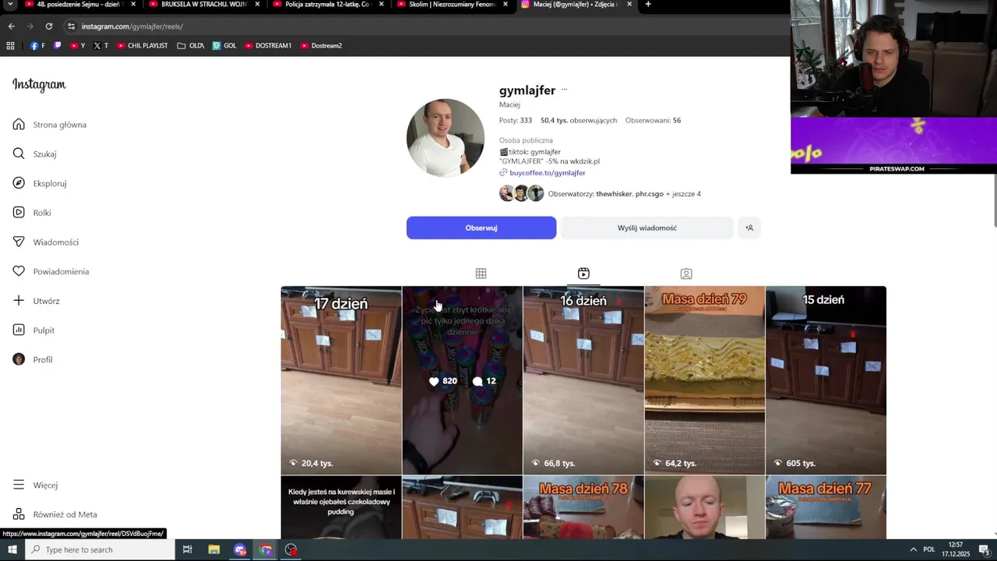Click Utwórz plus icon
Screen dimensions: 997x561
tap(19, 301)
